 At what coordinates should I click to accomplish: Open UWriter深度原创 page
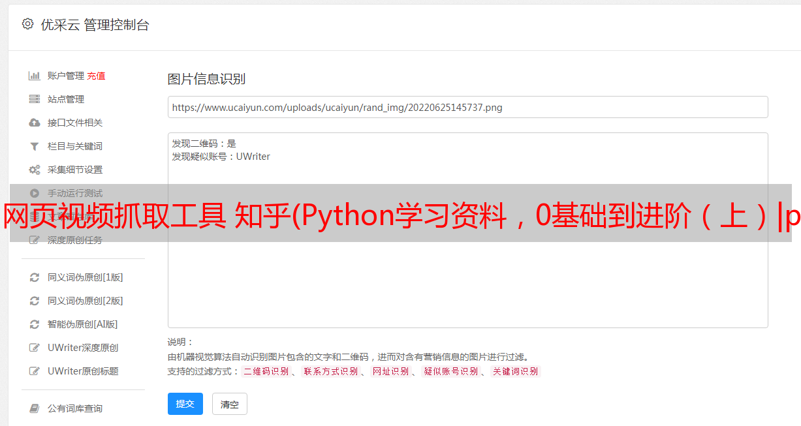click(x=83, y=348)
